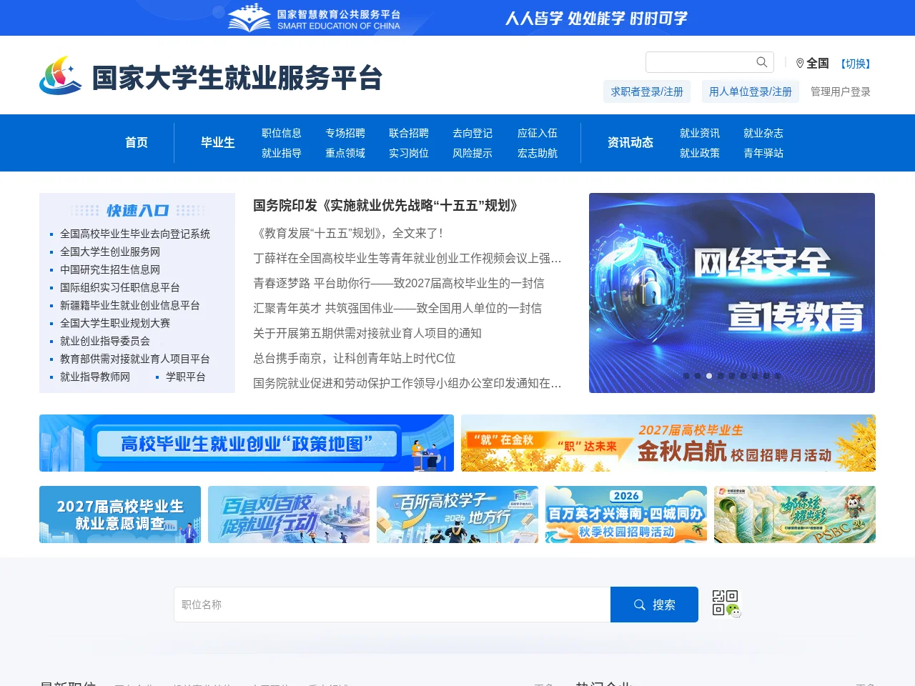Select 就业指导 menu item
Image resolution: width=915 pixels, height=686 pixels.
(282, 153)
